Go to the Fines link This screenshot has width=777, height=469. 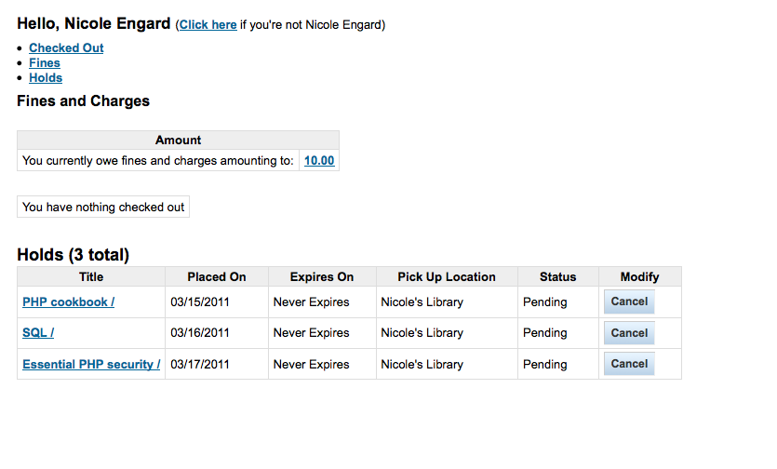45,63
